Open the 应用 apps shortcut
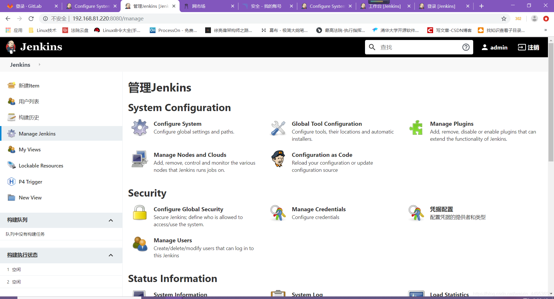This screenshot has width=554, height=299. 14,30
